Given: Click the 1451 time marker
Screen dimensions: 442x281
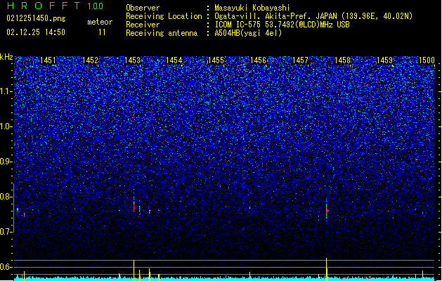Looking at the screenshot, I should [48, 60].
